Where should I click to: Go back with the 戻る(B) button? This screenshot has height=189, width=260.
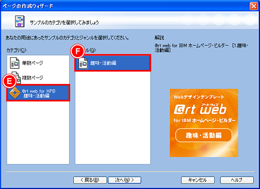[x=90, y=180]
